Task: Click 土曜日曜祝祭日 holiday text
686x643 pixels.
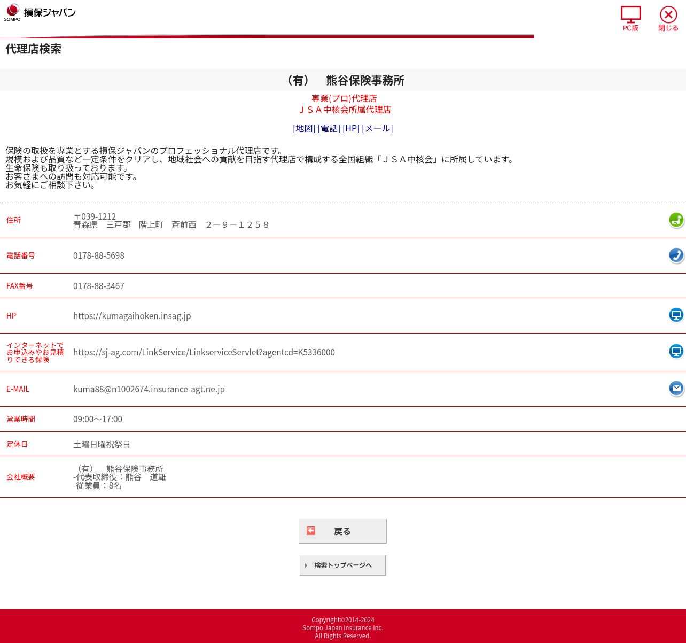Action: click(102, 444)
